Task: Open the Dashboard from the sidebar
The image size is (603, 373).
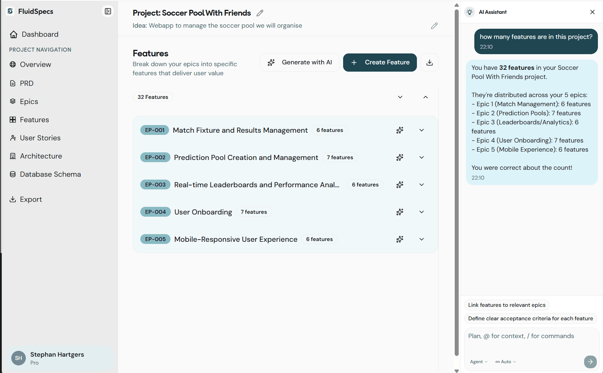Action: (x=40, y=34)
